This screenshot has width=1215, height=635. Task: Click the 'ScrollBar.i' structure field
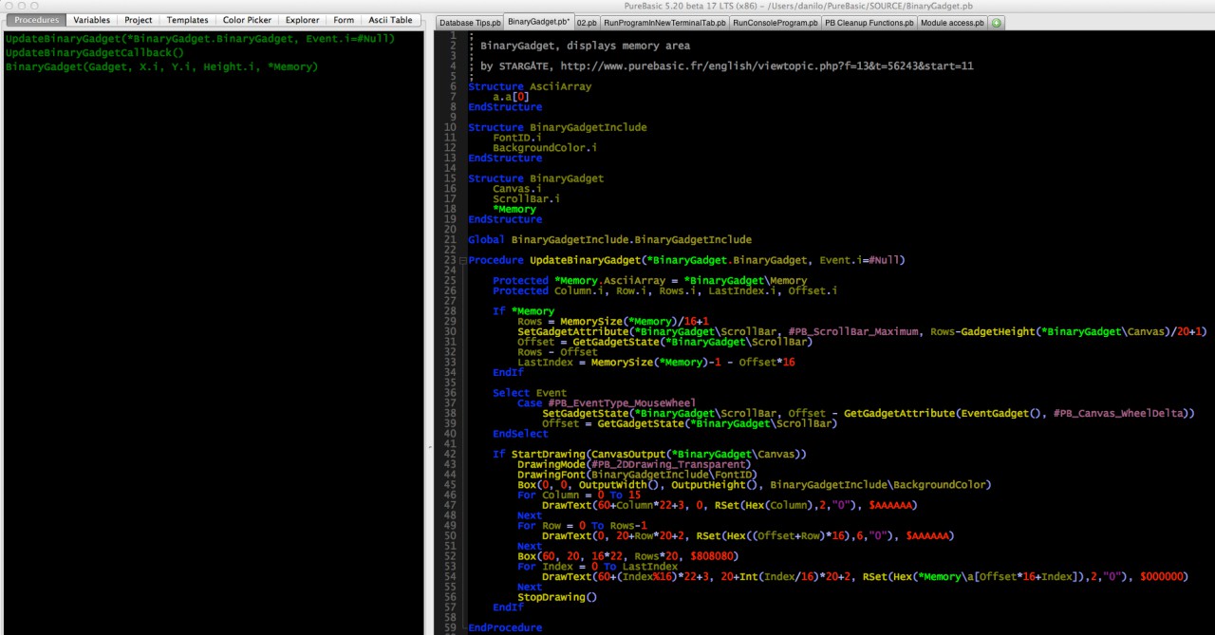tap(527, 199)
